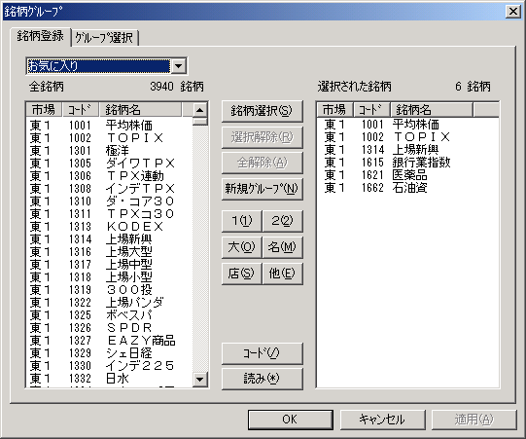The height and width of the screenshot is (439, 526).
Task: Confirm with the OK button
Action: [x=291, y=420]
